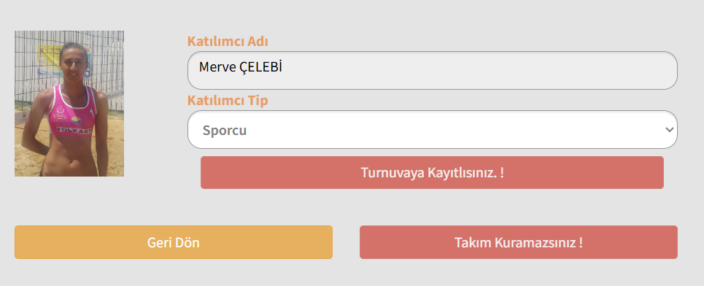Click the Katılımcı Adı label
Viewport: 704px width, 286px height.
[x=228, y=42]
